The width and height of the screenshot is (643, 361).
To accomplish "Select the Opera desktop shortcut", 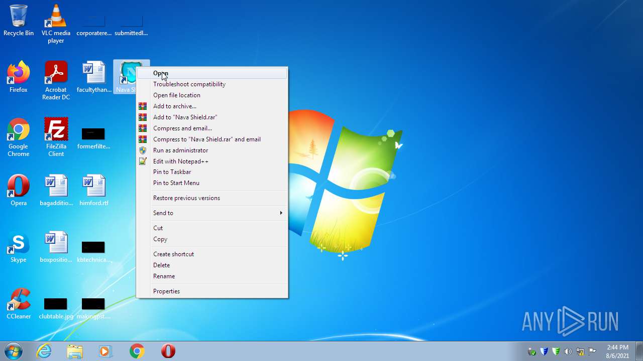I will 19,191.
